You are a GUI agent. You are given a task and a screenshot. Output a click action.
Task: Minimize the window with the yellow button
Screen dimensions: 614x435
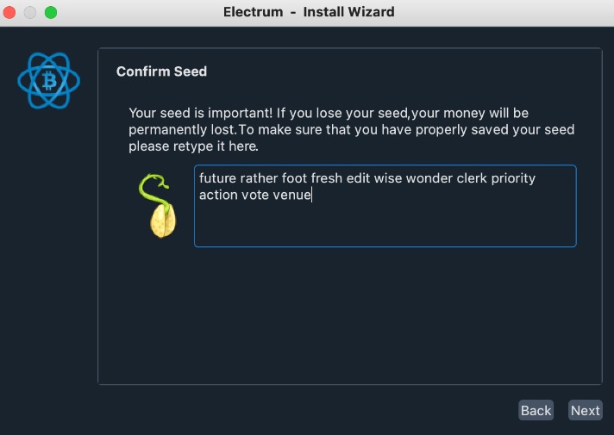tap(31, 13)
